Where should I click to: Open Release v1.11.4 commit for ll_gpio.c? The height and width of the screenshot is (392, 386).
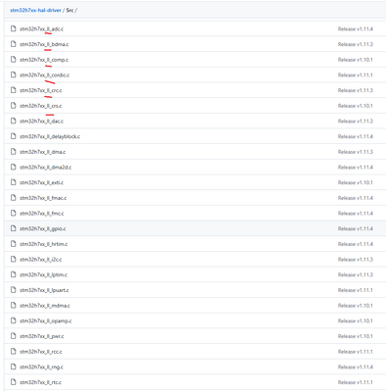356,228
